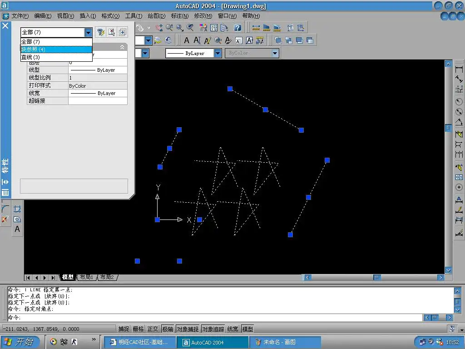Click the Zoom previous icon
The height and width of the screenshot is (349, 465).
click(190, 28)
